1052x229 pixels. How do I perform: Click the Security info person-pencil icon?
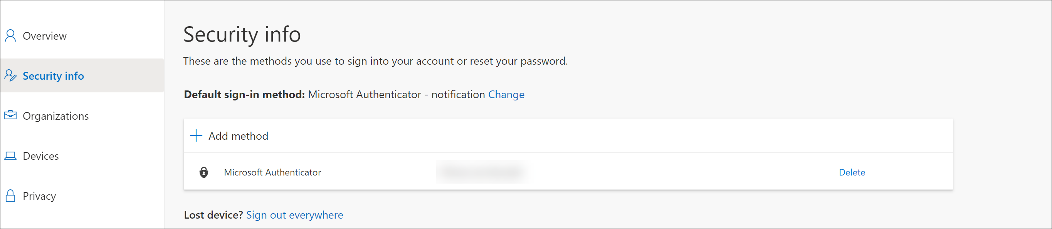pyautogui.click(x=10, y=75)
